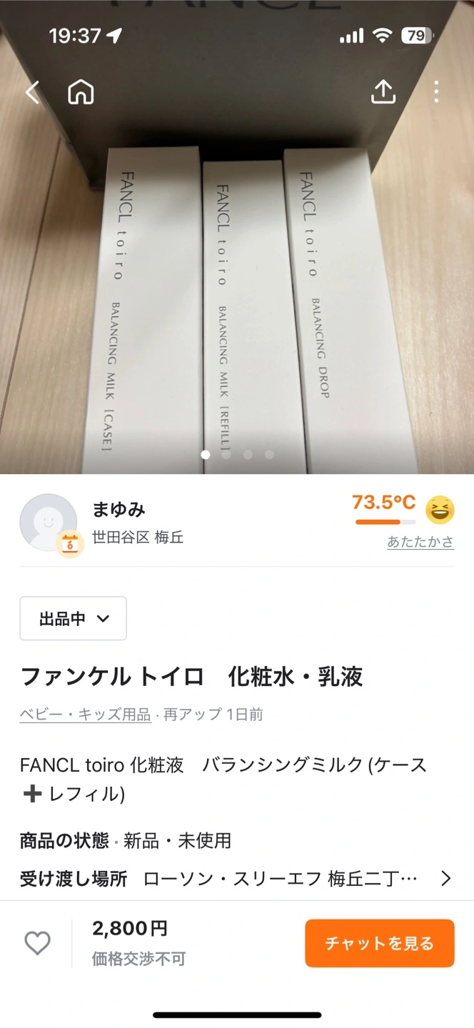The height and width of the screenshot is (1028, 474).
Task: Open the FANCL toiro product photo
Action: [x=237, y=237]
